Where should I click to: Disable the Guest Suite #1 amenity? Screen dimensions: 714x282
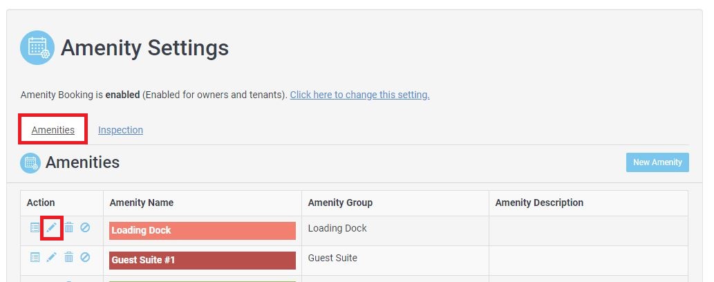pos(85,257)
